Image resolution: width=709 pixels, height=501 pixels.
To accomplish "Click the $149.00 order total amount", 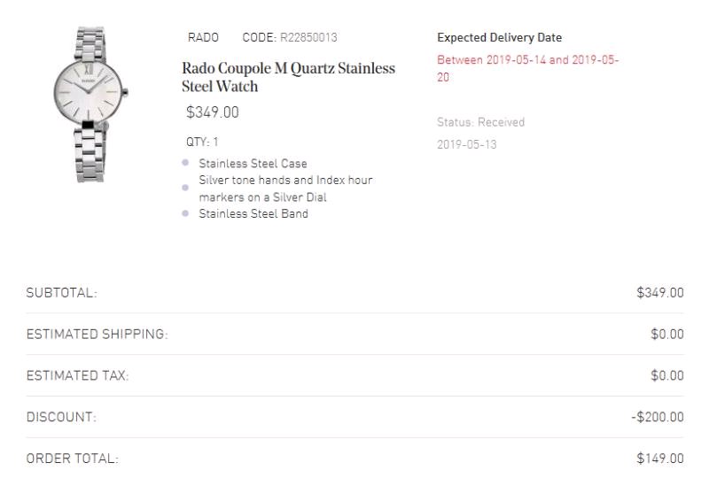I will tap(659, 459).
